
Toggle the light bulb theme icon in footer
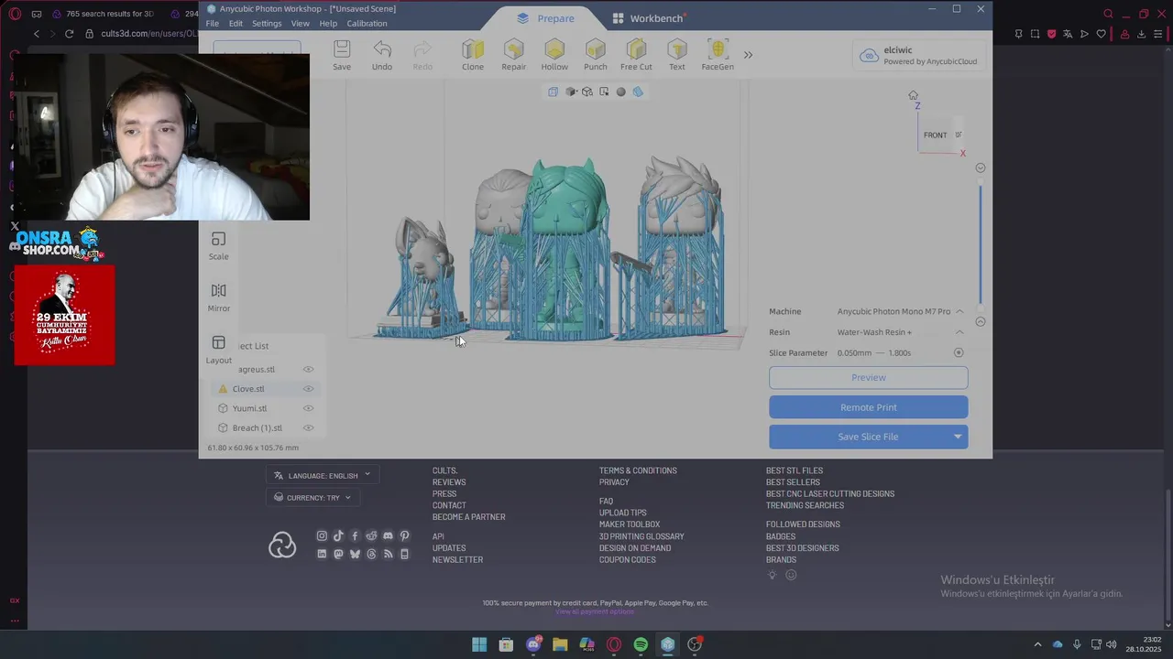773,575
